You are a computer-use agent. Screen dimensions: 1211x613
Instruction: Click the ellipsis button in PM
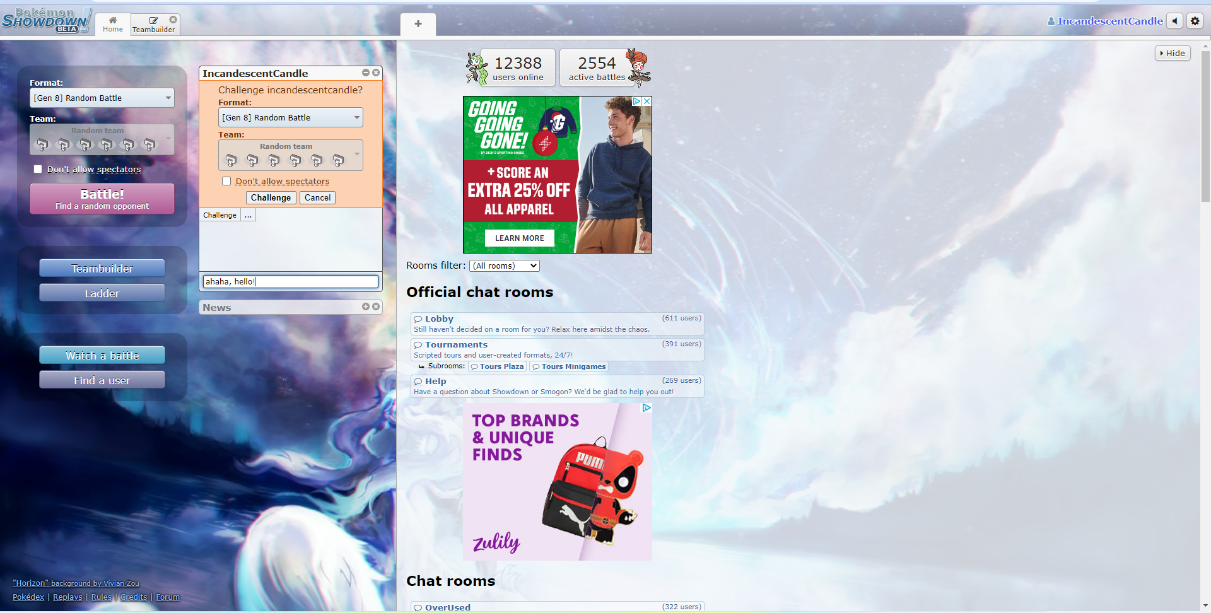pyautogui.click(x=249, y=215)
